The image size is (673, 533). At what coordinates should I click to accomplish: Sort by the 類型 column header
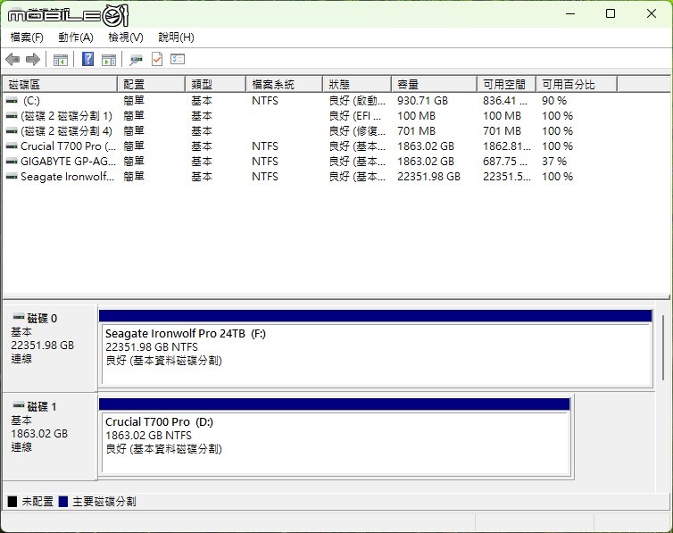tap(216, 85)
